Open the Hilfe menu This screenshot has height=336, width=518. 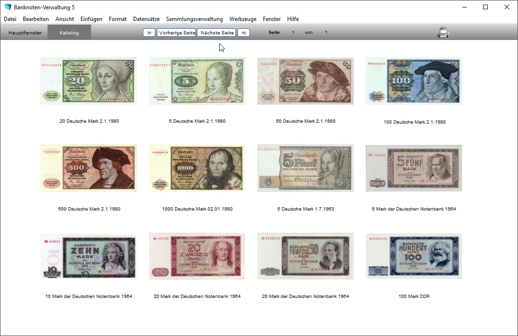[x=293, y=19]
